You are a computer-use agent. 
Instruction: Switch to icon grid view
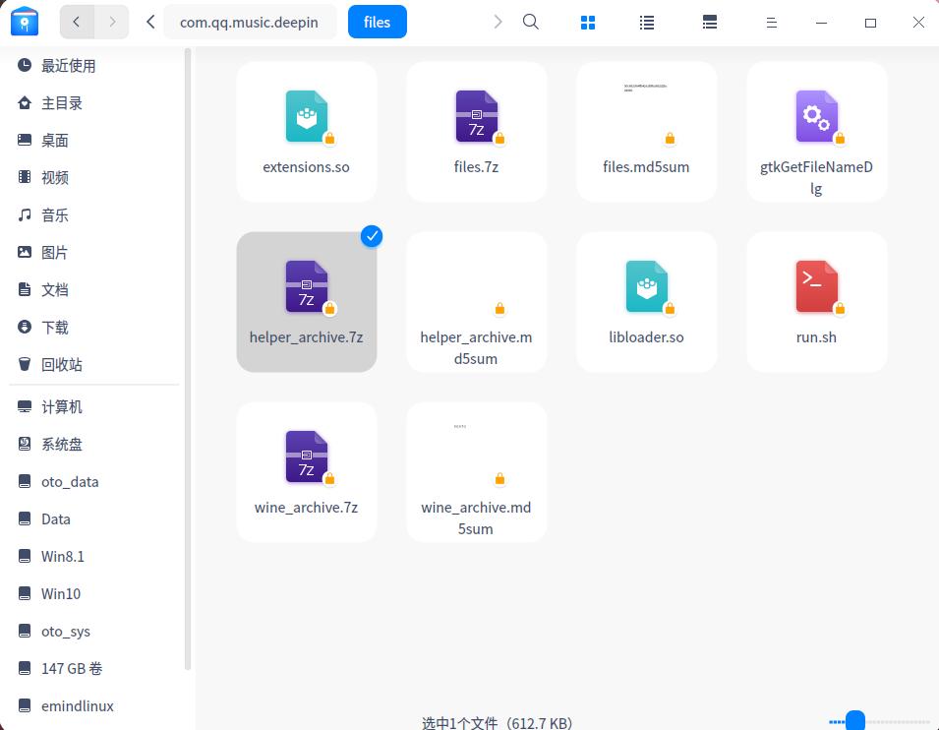588,23
